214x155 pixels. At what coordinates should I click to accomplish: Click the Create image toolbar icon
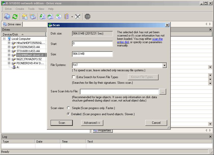click(50, 16)
